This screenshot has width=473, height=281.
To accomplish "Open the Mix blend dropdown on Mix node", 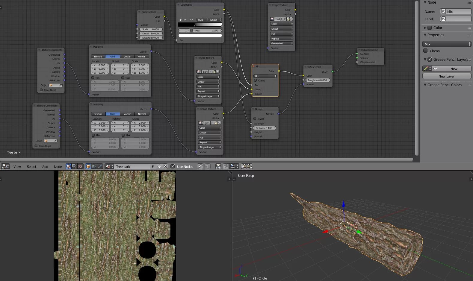I will pos(265,76).
